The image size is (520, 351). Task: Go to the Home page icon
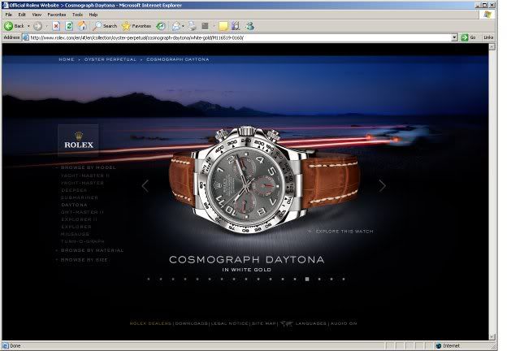[x=82, y=26]
